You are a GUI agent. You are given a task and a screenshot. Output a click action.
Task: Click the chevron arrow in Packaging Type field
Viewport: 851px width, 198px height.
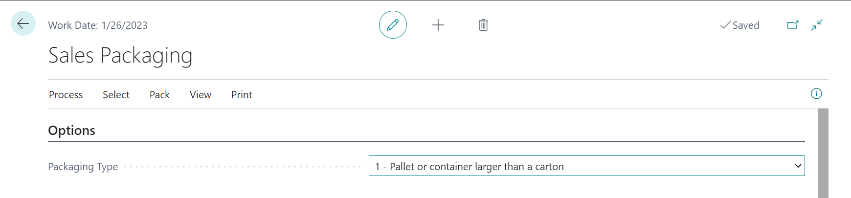[798, 166]
